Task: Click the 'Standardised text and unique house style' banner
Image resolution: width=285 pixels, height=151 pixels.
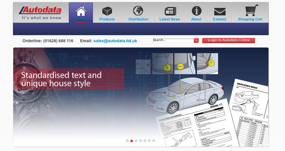Action: click(69, 79)
